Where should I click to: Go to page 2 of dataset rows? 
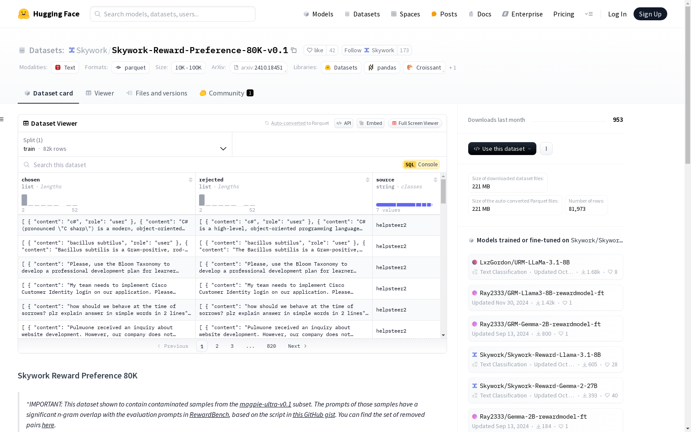coord(217,346)
